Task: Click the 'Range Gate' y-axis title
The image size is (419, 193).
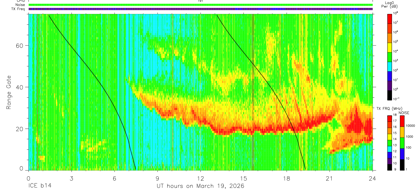Action: coord(9,92)
